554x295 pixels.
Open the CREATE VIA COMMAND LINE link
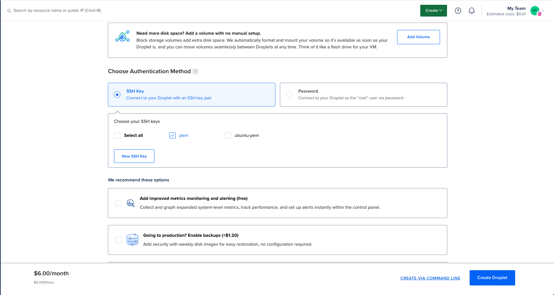point(430,278)
